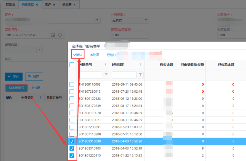Screen dimensions: 246x161
Task: Toggle the select-all checkbox in table header
Action: 72,65
